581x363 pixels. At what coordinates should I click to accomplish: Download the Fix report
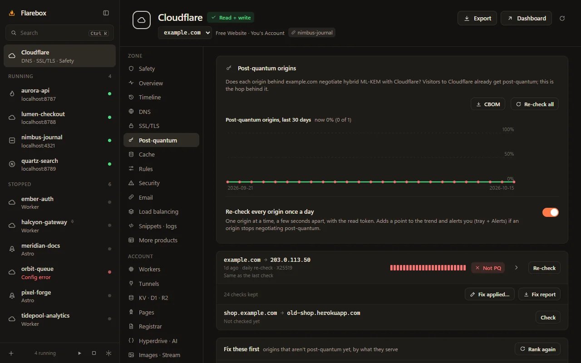[x=539, y=294]
